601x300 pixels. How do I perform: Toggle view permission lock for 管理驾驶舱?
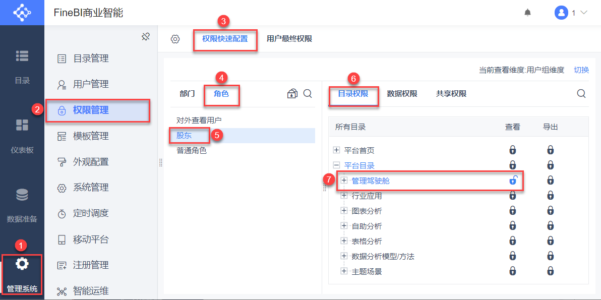coord(513,180)
